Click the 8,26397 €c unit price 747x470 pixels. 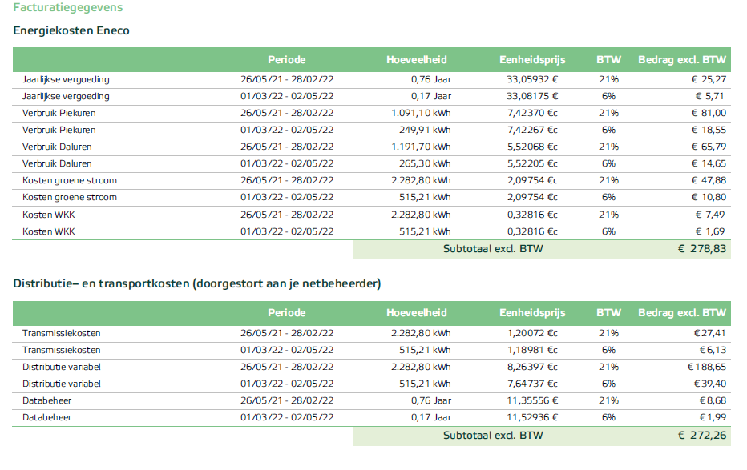click(x=532, y=367)
